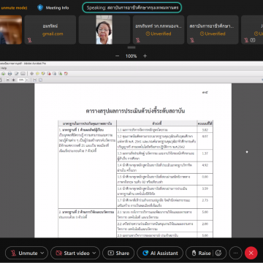
Task: Click the red leave meeting button
Action: [251, 253]
